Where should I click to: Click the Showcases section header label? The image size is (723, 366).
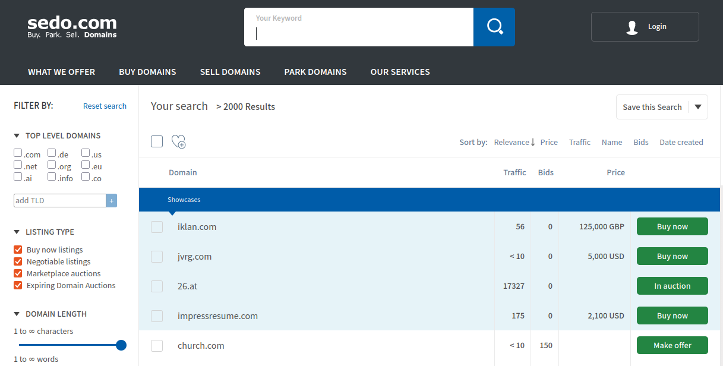pyautogui.click(x=184, y=200)
